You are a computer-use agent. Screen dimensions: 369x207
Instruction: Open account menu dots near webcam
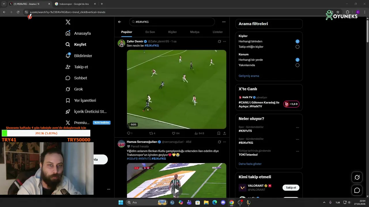tap(109, 189)
